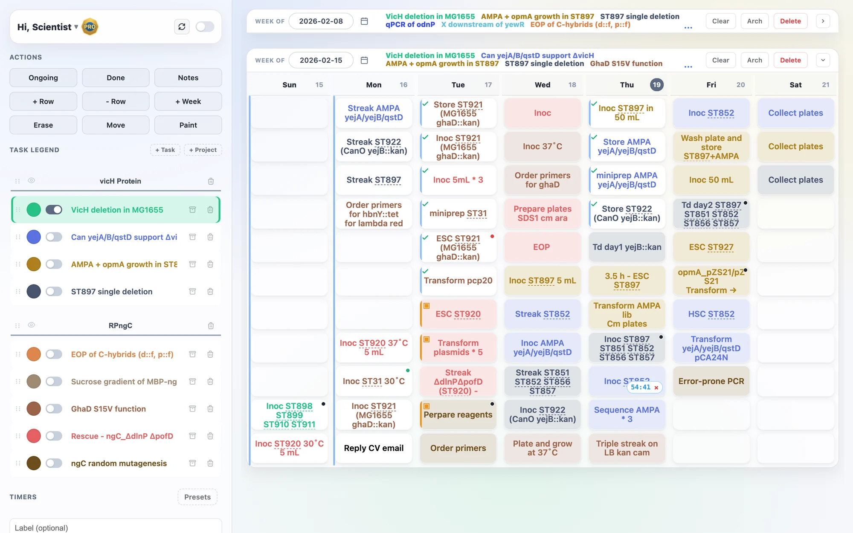Archive Can yejA/B/qstD support task
This screenshot has height=533, width=853.
click(193, 237)
